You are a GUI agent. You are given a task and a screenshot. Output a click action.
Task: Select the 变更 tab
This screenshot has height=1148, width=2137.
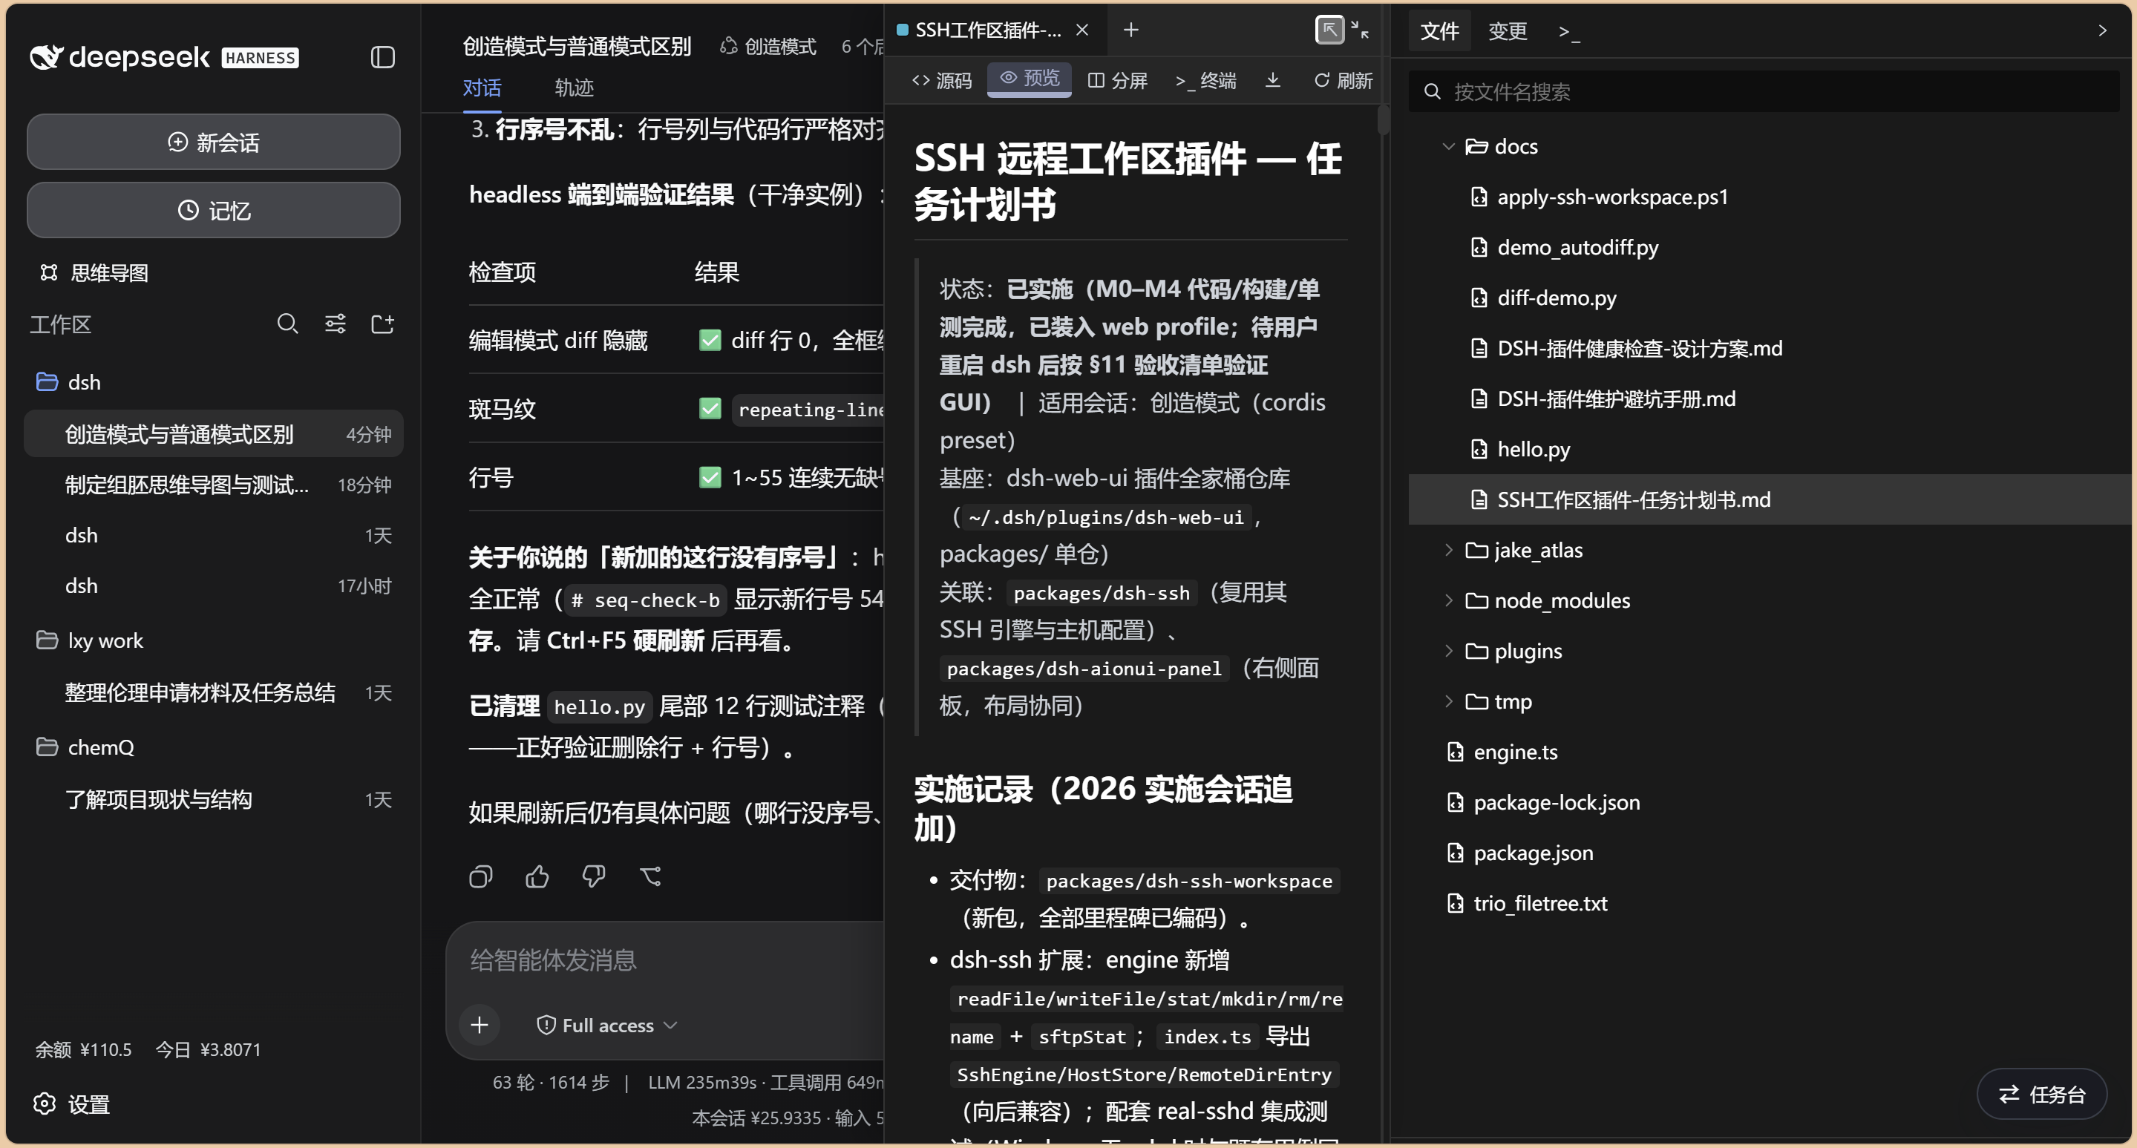click(x=1508, y=31)
